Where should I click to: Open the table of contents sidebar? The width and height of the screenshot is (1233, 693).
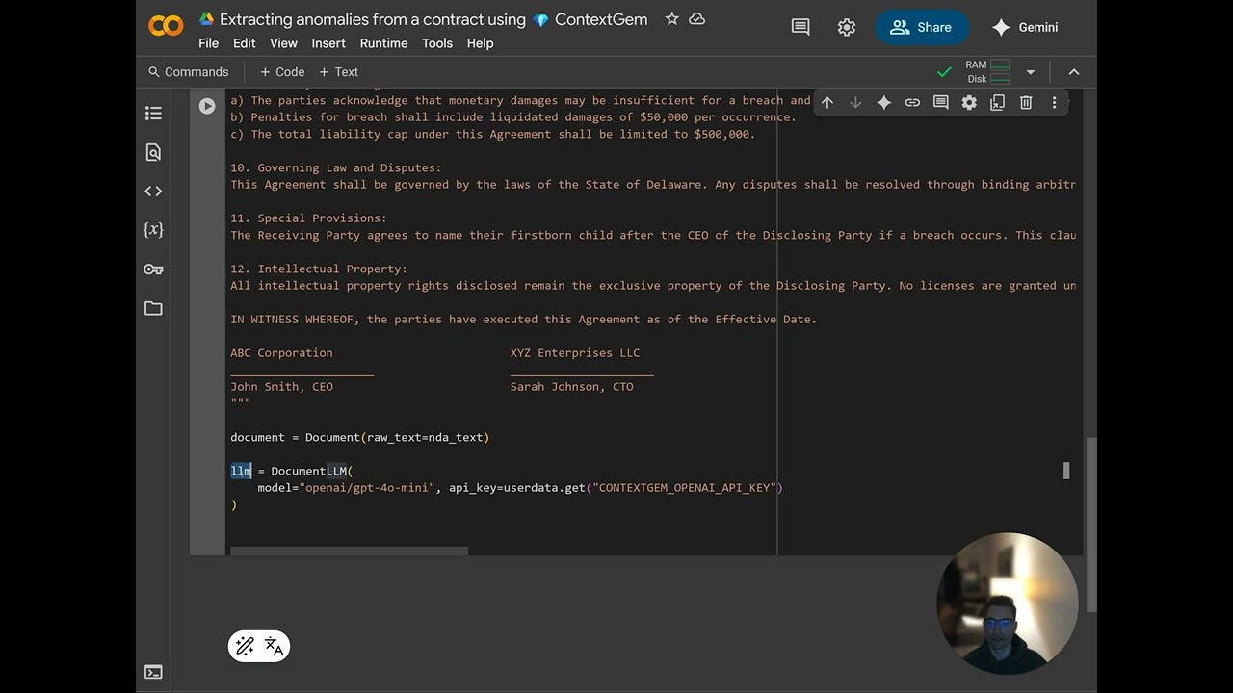153,114
